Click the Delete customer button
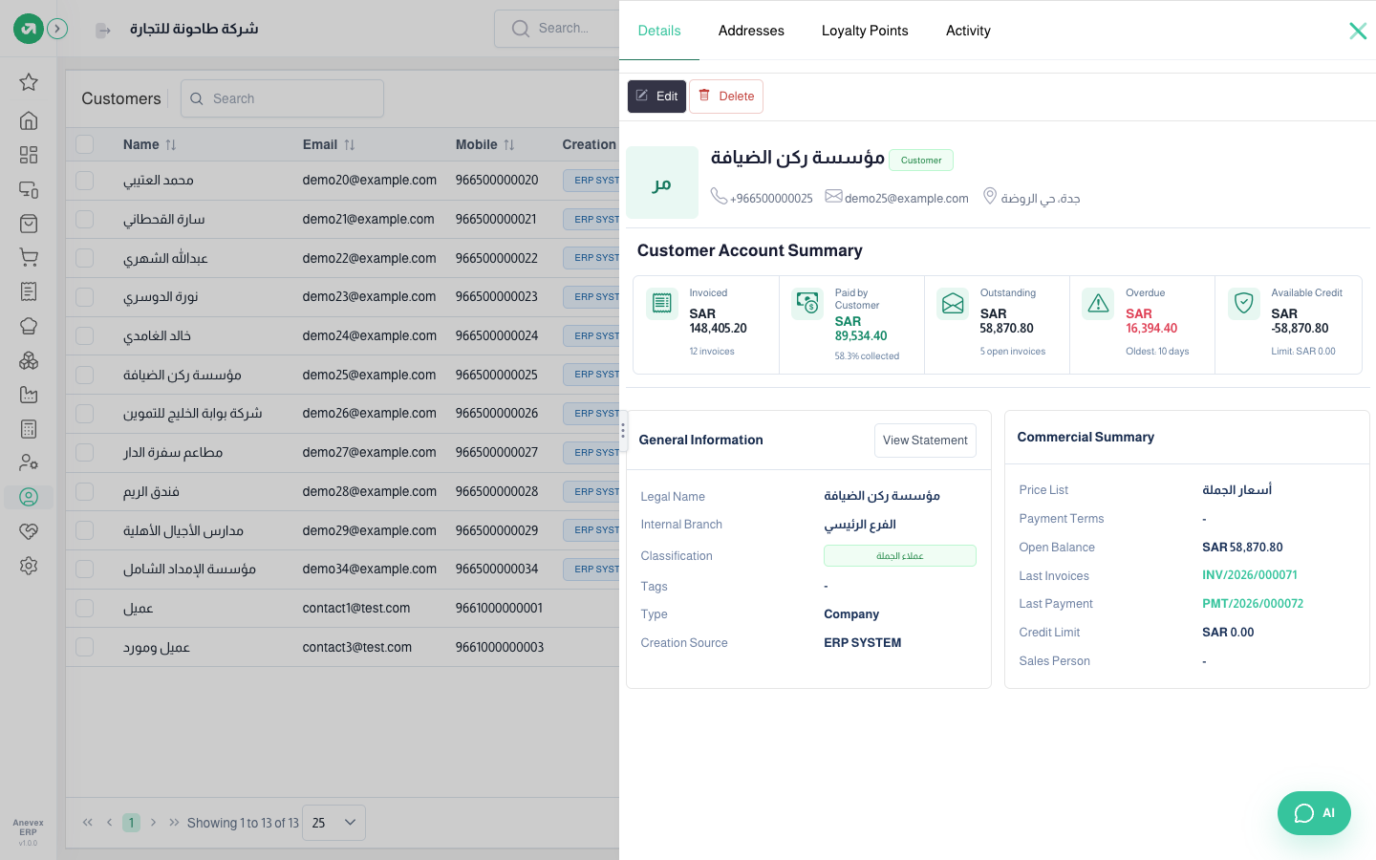 [726, 97]
